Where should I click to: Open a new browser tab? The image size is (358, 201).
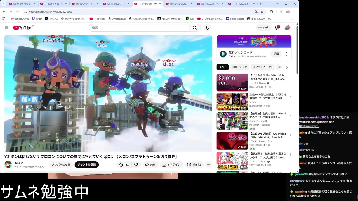[x=261, y=4]
